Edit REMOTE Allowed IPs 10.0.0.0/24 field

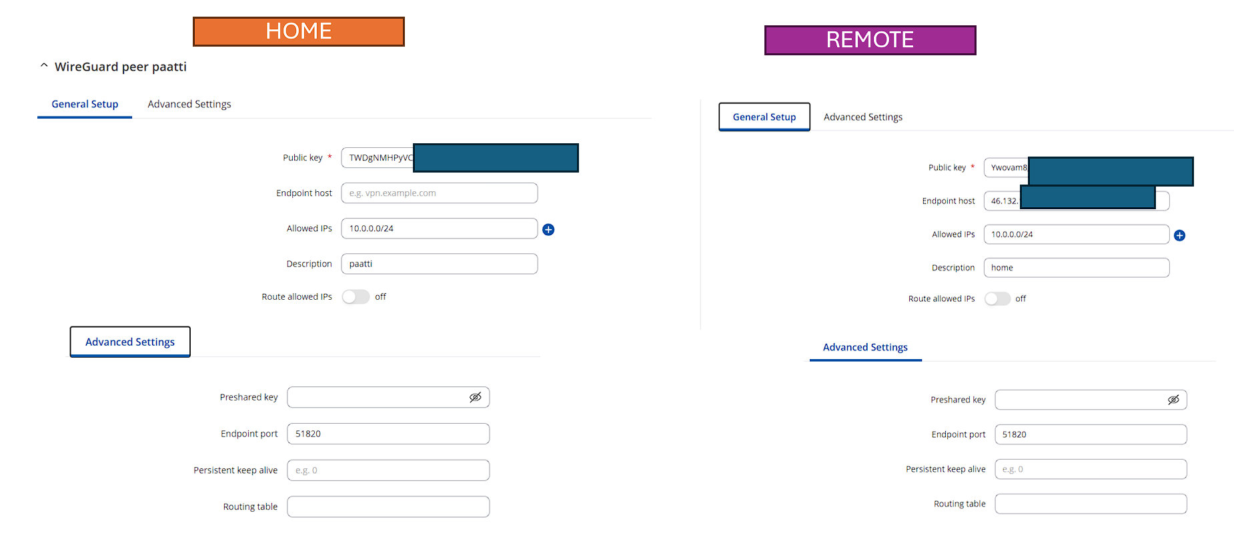pyautogui.click(x=1077, y=235)
